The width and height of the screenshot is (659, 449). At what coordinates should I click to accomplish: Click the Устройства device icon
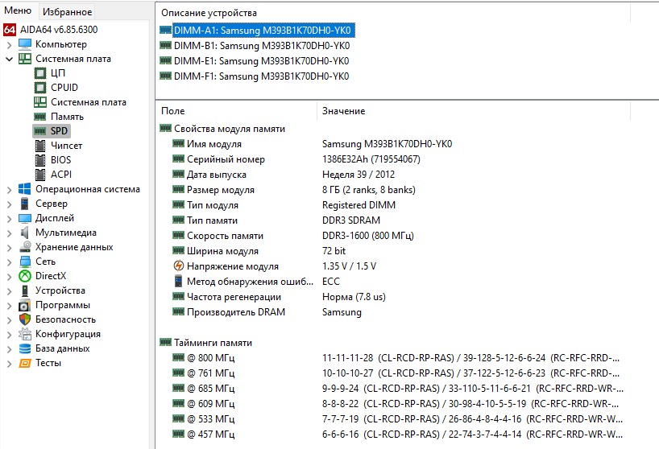(x=25, y=290)
